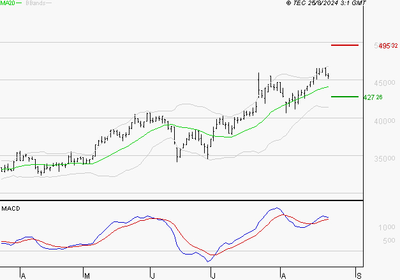This screenshot has width=400, height=280.
Task: Click the 45000 price axis label
Action: click(x=385, y=83)
